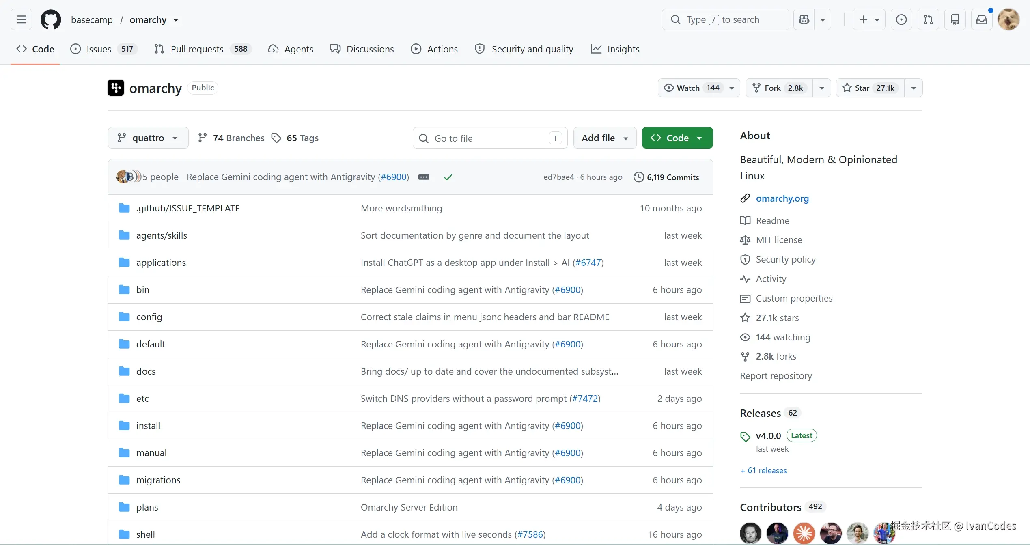Open the user avatar menu

tap(1008, 19)
